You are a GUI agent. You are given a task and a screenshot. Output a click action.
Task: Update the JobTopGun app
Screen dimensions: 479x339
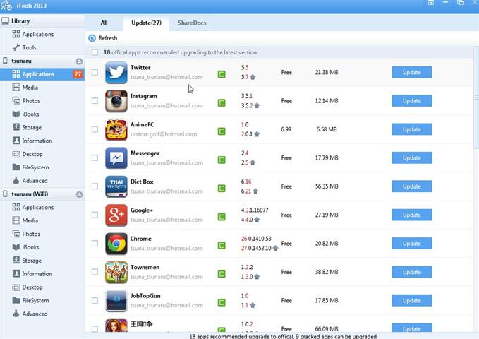(x=412, y=300)
